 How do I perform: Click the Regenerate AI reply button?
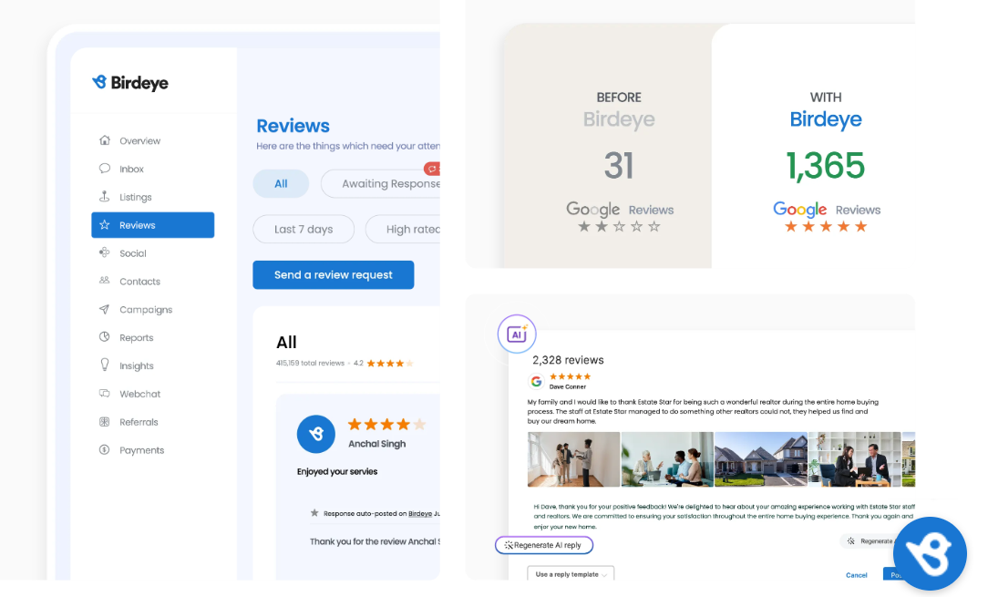543,544
